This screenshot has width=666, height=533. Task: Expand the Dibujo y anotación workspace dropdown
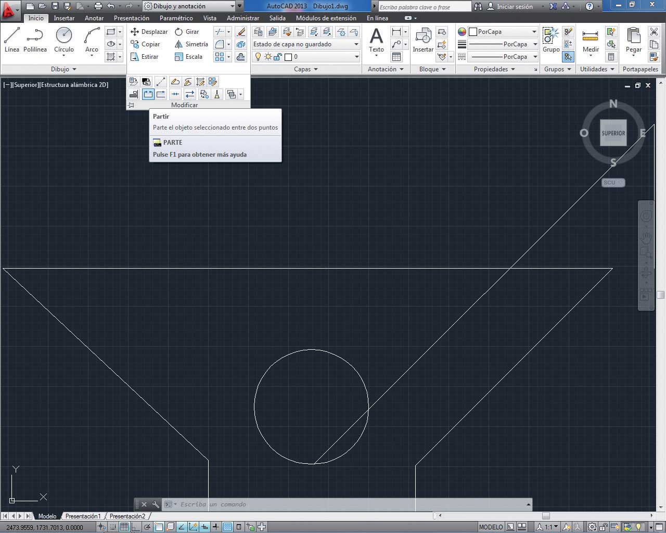[x=232, y=6]
